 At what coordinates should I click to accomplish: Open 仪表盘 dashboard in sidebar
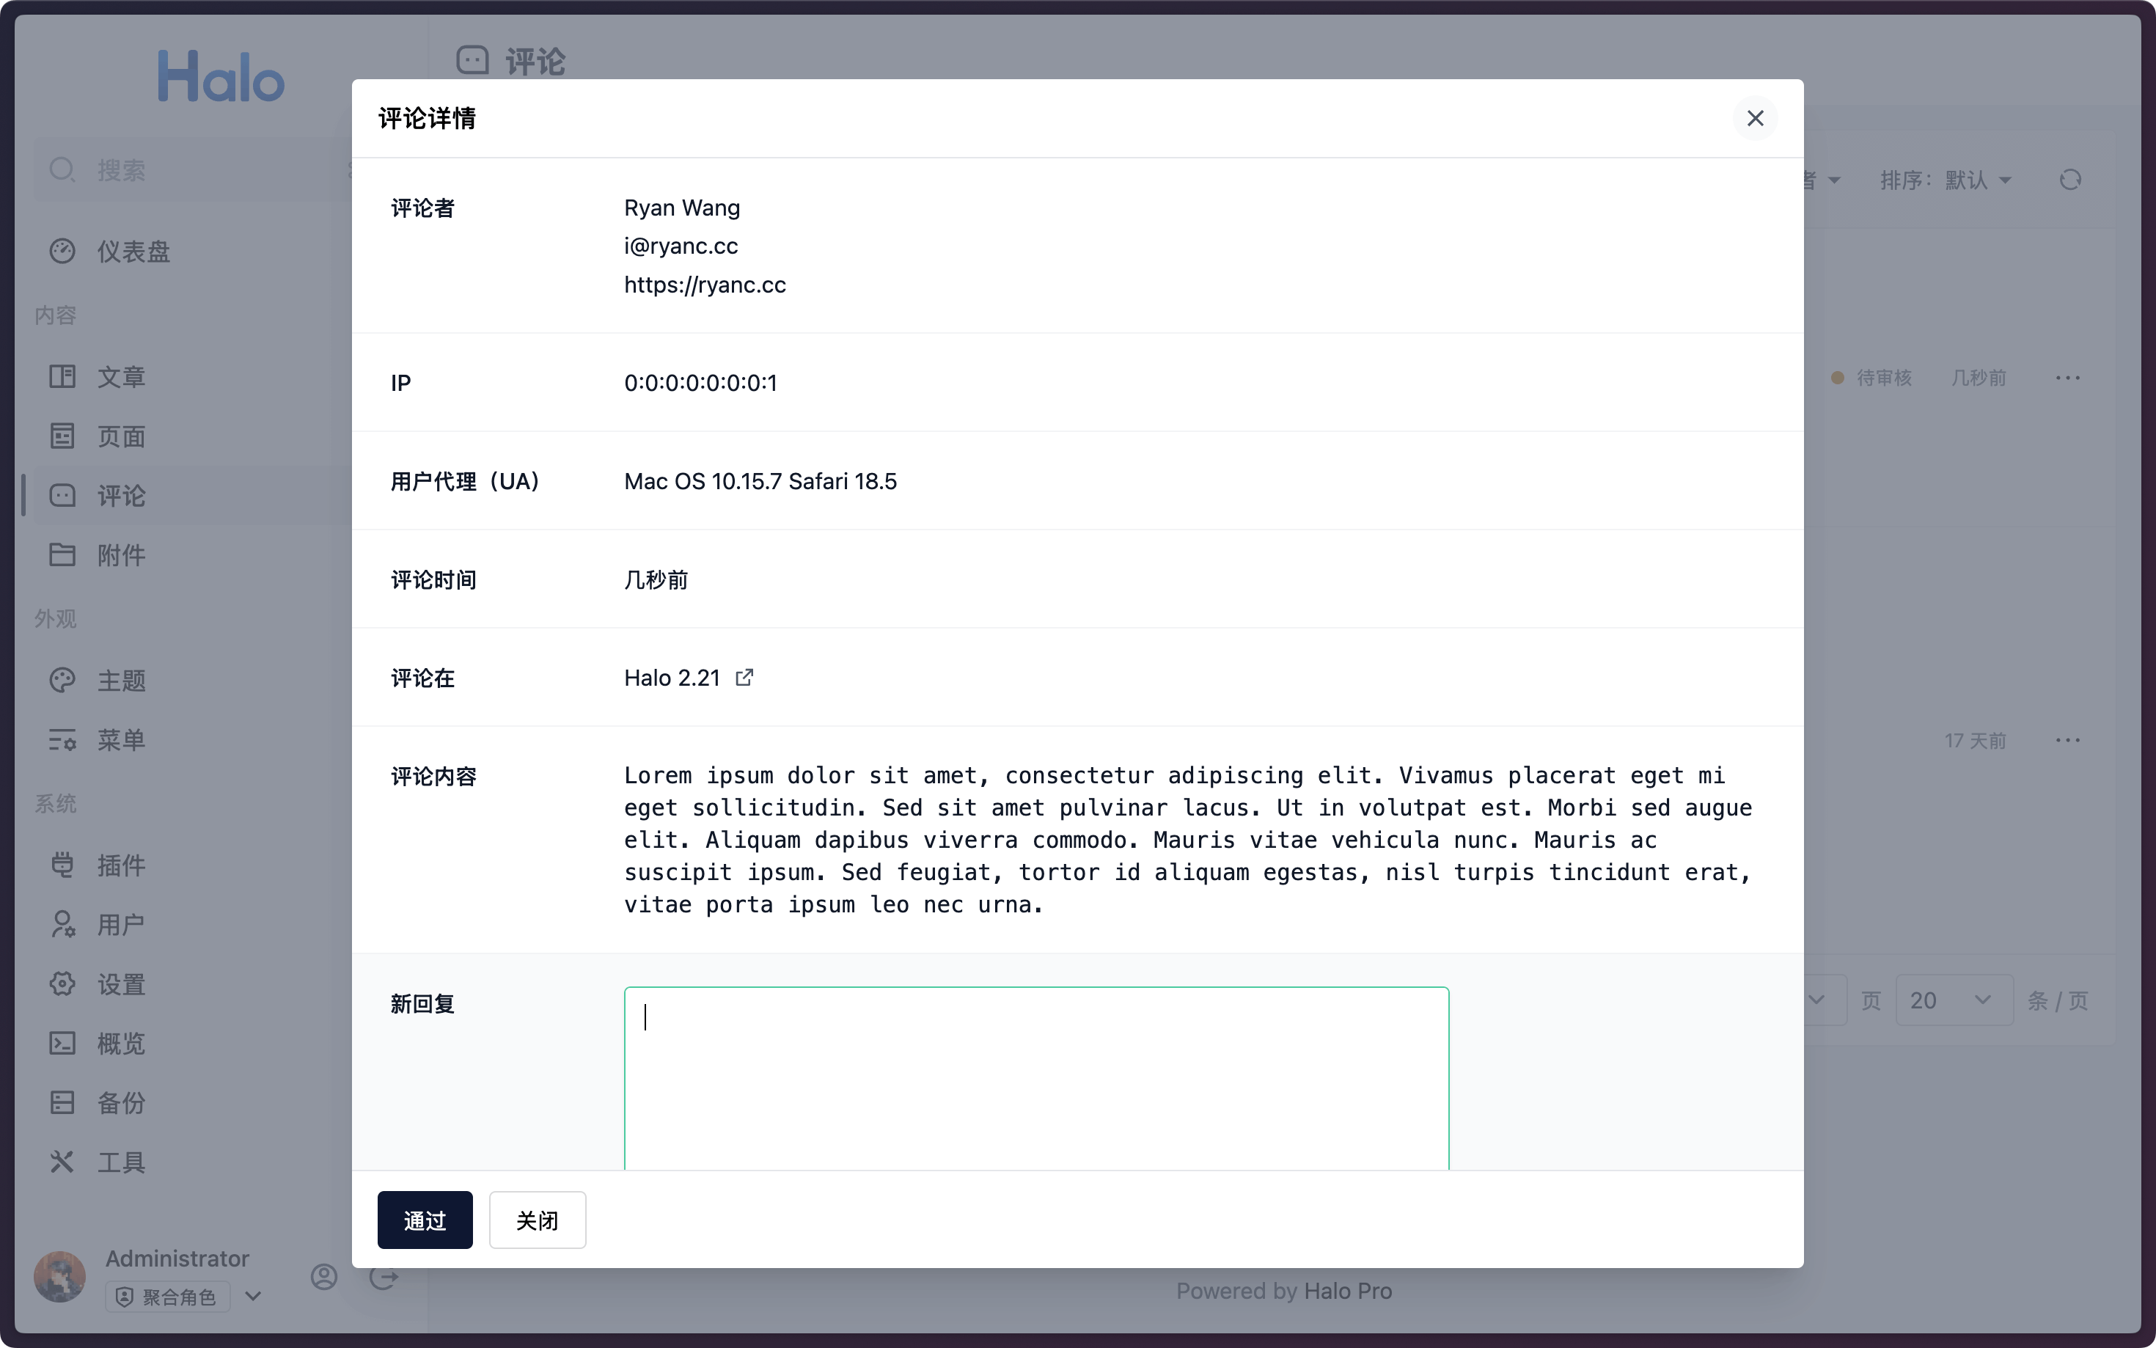click(x=133, y=252)
